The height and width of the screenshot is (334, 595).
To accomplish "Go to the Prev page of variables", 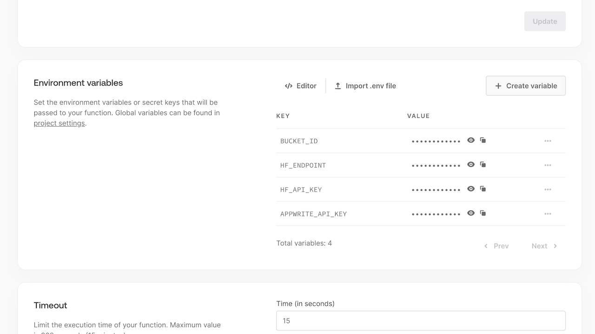I will (496, 246).
